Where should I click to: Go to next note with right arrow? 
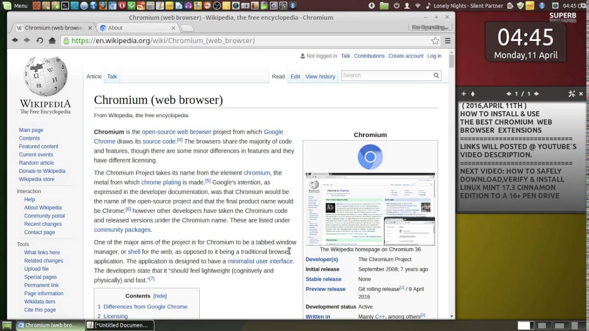[536, 94]
